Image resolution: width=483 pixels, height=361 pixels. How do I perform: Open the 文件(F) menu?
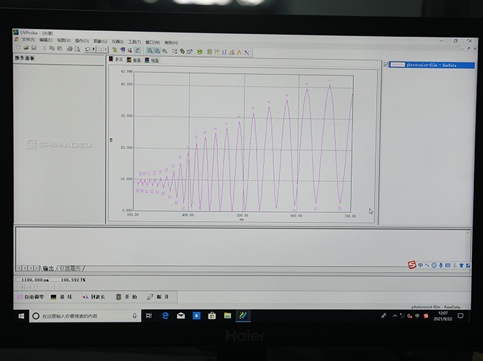pyautogui.click(x=28, y=41)
